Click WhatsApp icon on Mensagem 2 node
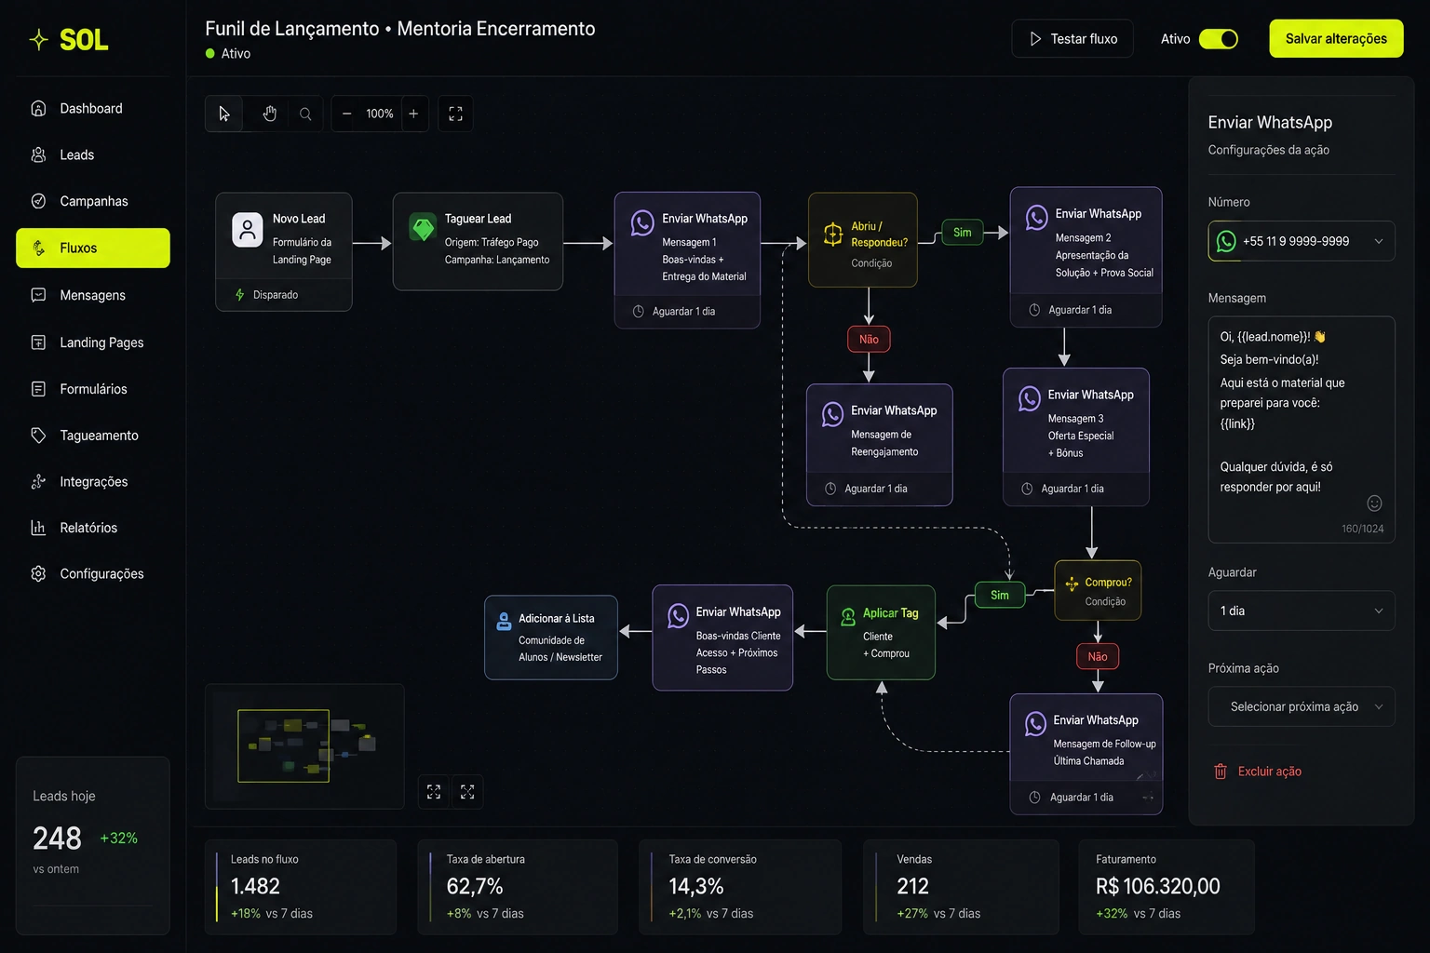 coord(1036,218)
